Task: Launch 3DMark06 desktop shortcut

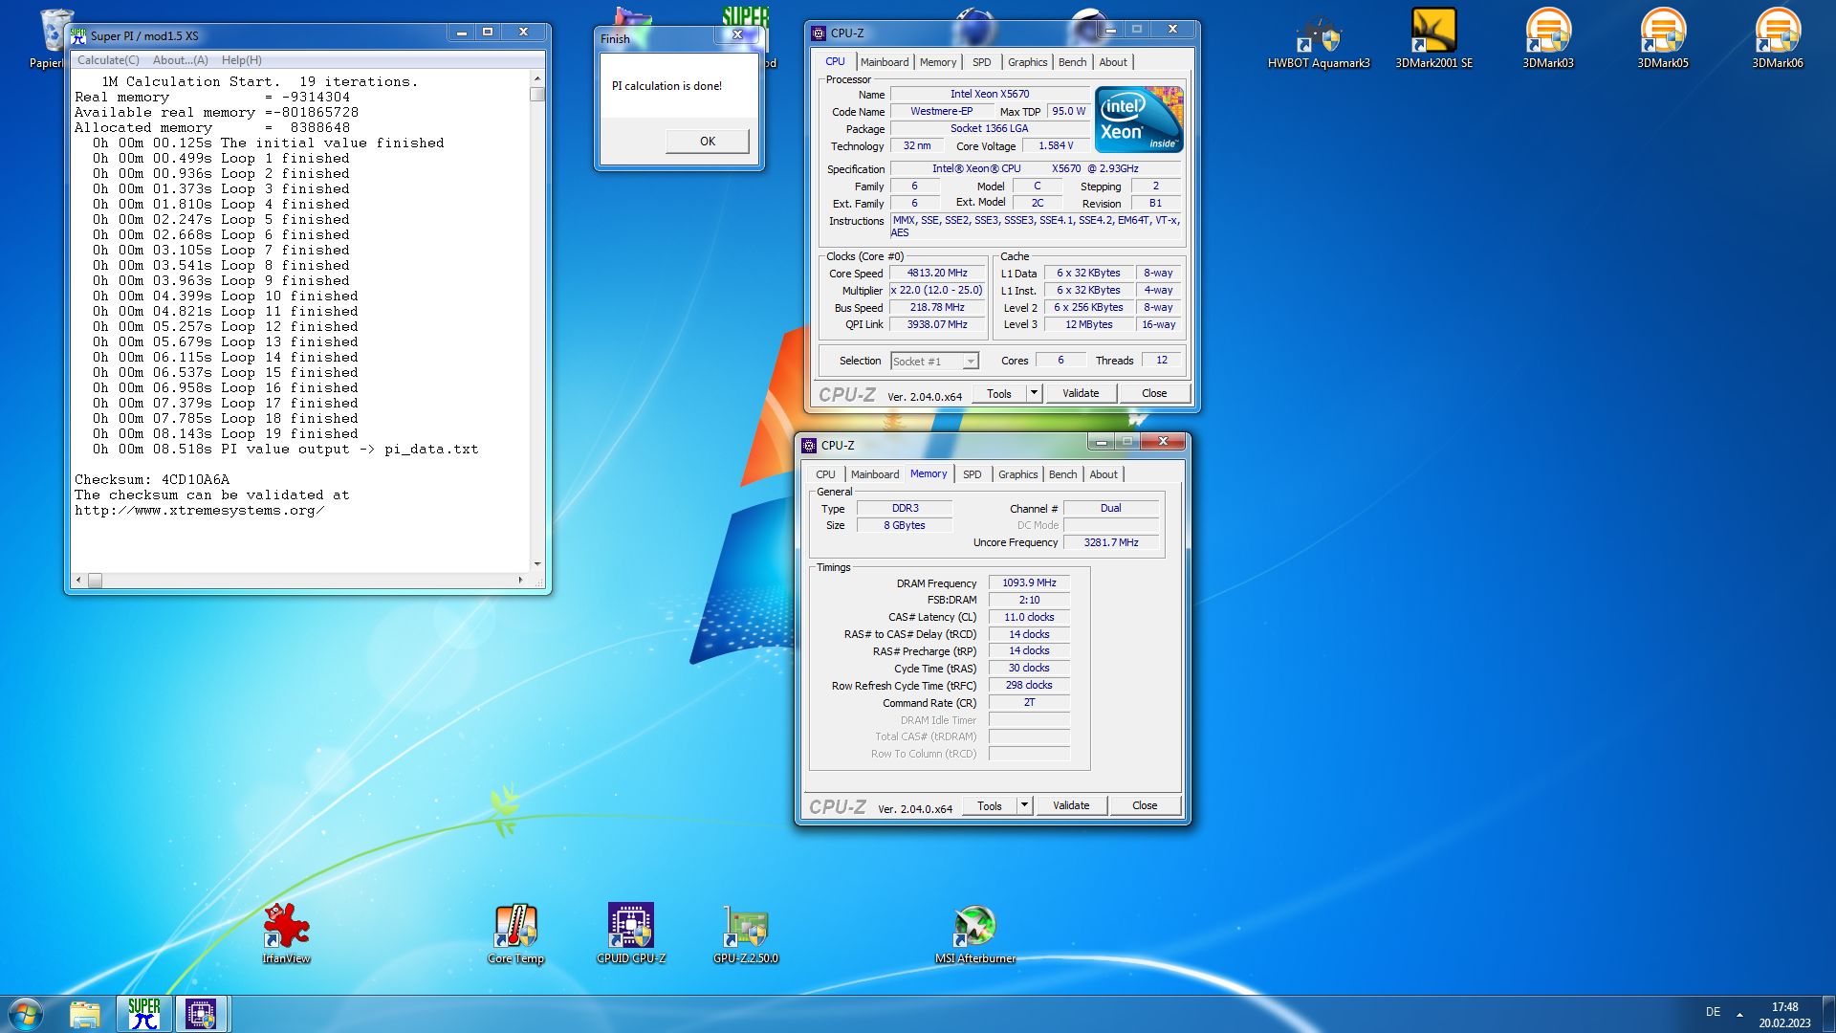Action: [x=1778, y=40]
